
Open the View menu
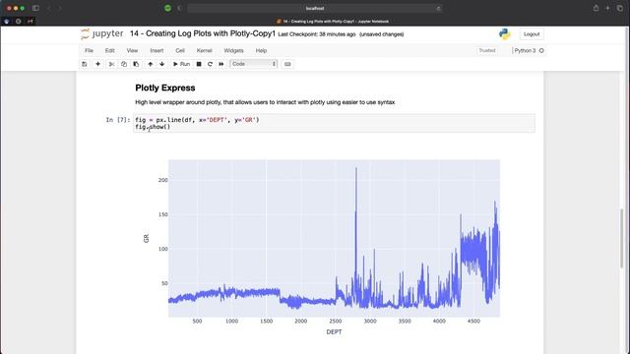[132, 50]
